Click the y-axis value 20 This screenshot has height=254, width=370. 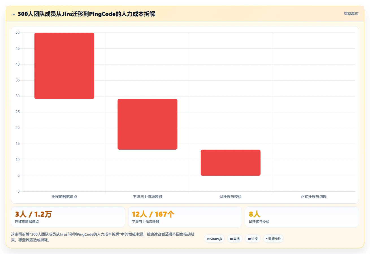(18, 128)
